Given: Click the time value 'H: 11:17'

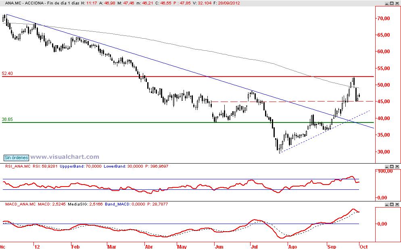Looking at the screenshot, I should pos(89,3).
